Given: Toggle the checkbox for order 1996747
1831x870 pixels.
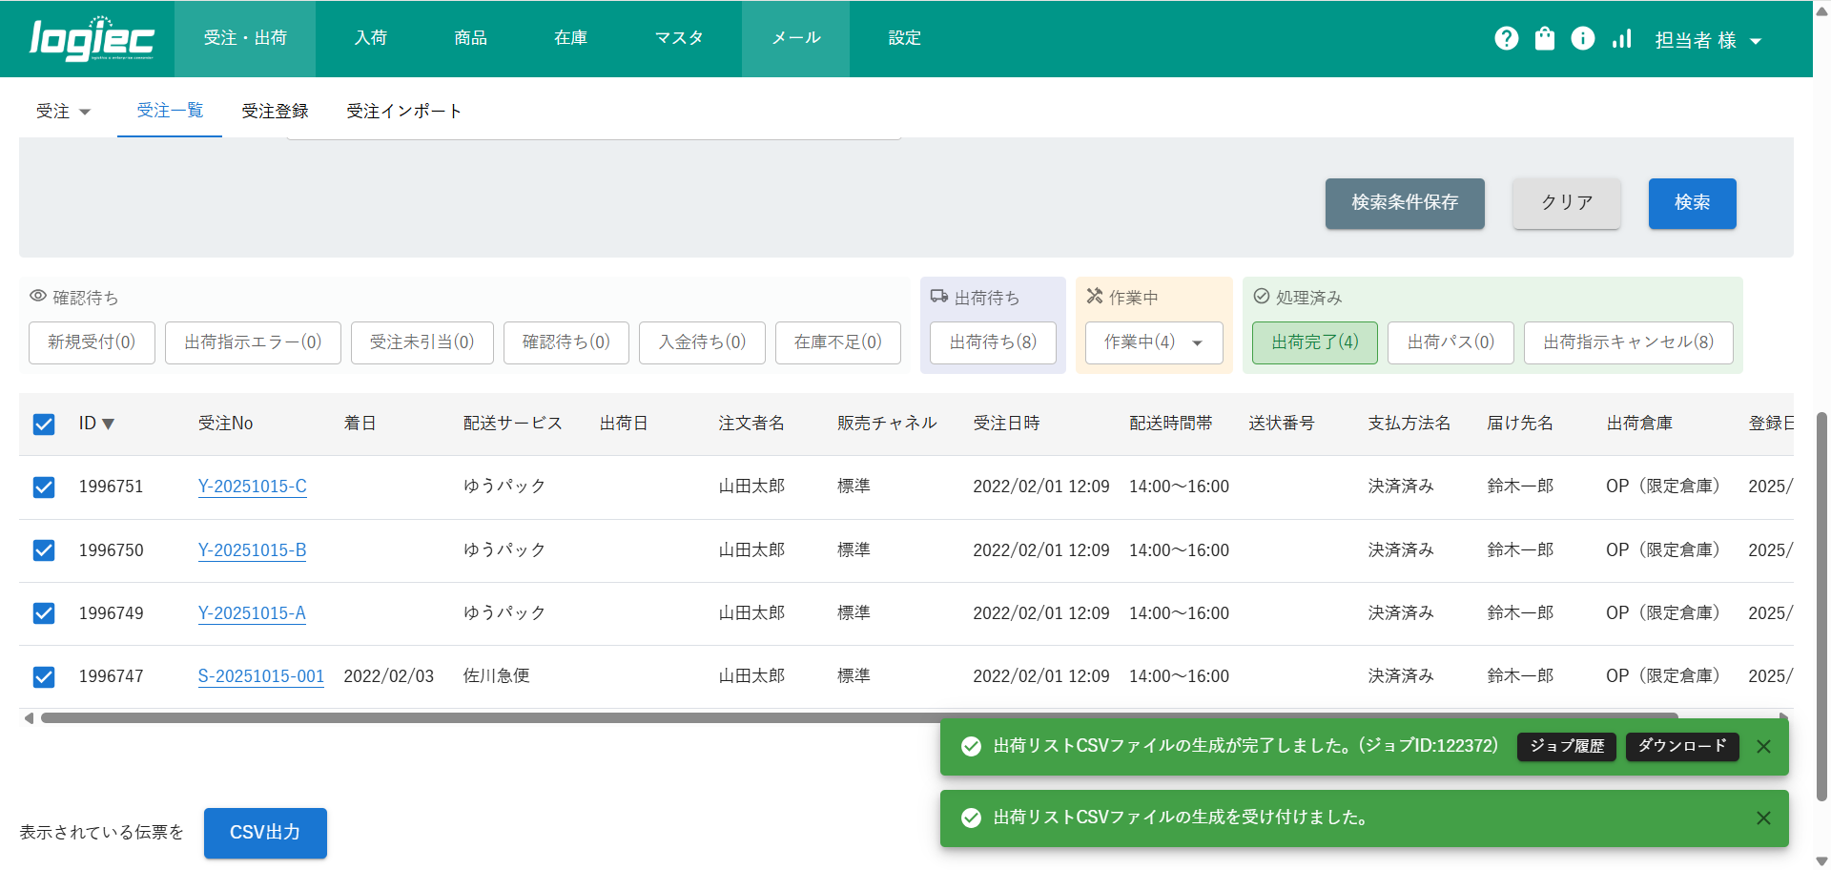Looking at the screenshot, I should (x=44, y=677).
